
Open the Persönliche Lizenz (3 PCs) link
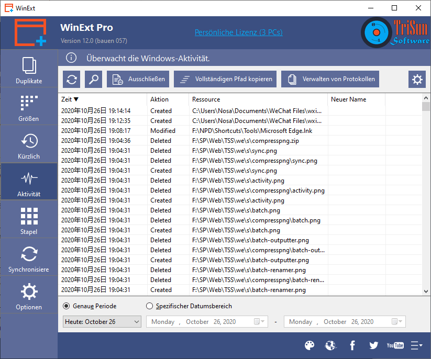pyautogui.click(x=239, y=32)
